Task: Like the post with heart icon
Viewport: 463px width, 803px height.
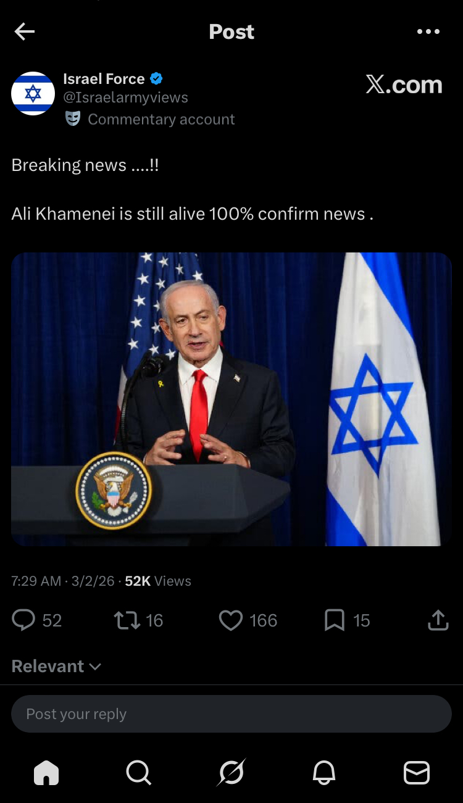Action: tap(231, 620)
